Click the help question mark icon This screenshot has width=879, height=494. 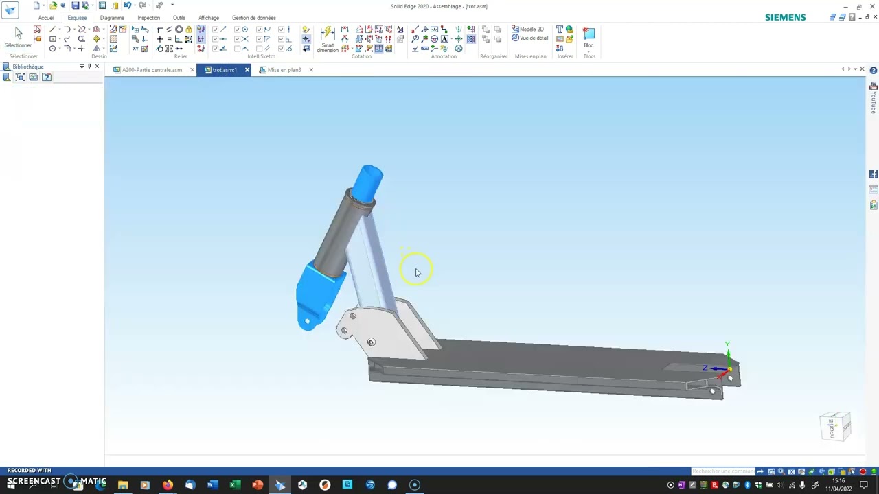point(874,70)
